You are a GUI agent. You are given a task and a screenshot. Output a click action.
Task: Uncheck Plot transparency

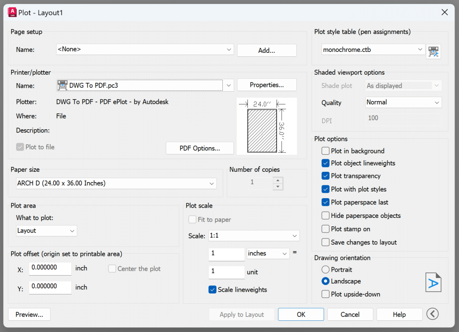[x=325, y=176]
